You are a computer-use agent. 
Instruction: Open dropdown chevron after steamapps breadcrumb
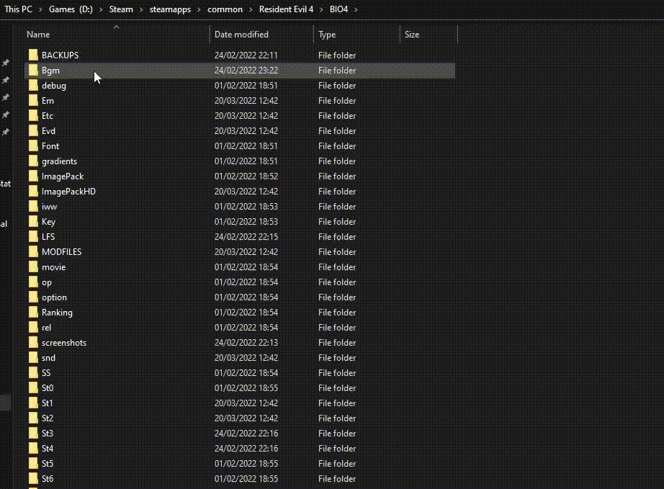pos(199,9)
